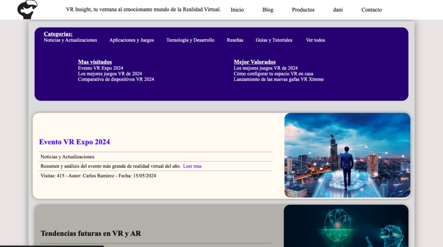Click Leer mas on the VR Expo article
Image resolution: width=443 pixels, height=247 pixels.
[x=193, y=166]
